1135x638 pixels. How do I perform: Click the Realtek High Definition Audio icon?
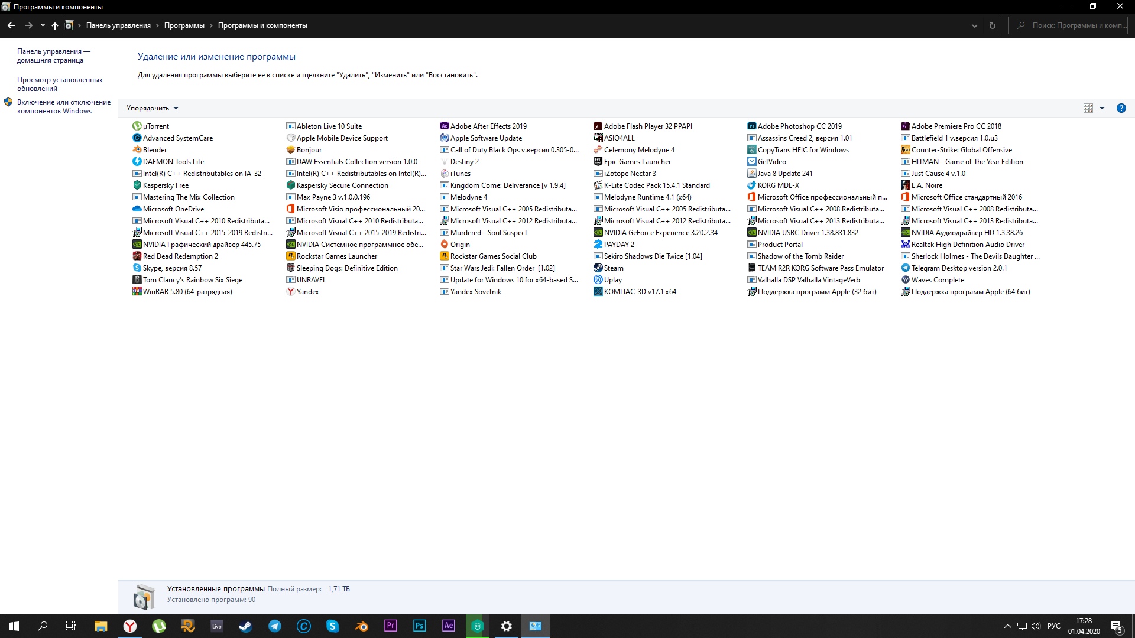906,245
